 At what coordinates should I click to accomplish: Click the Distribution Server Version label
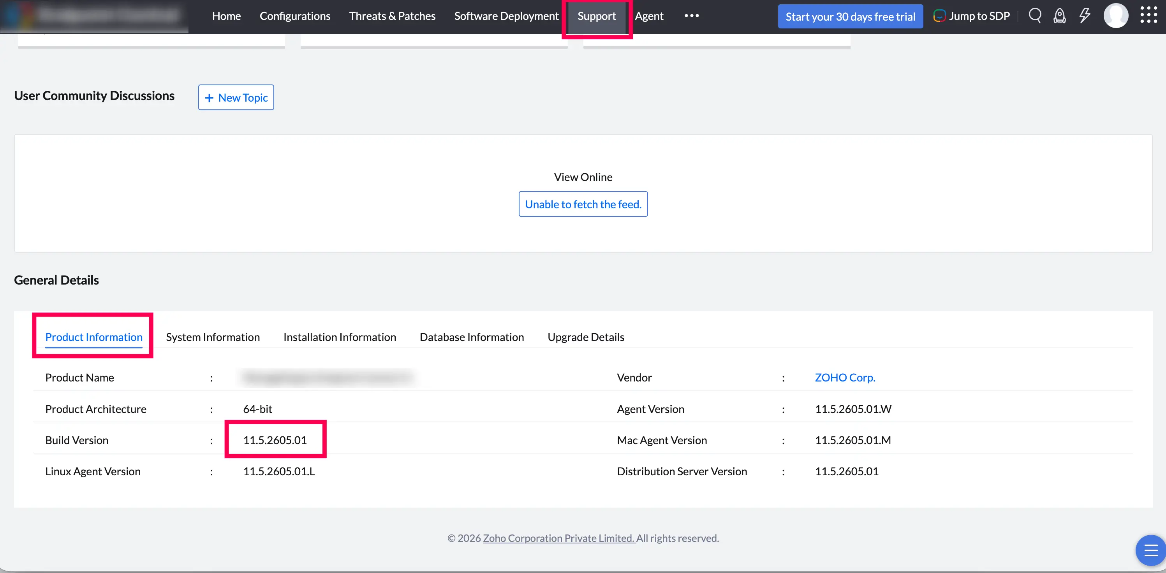(x=682, y=471)
